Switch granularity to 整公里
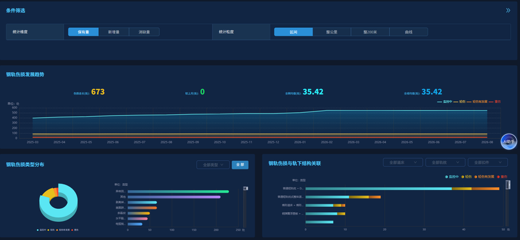Viewport: 520px width, 240px height. tap(331, 32)
